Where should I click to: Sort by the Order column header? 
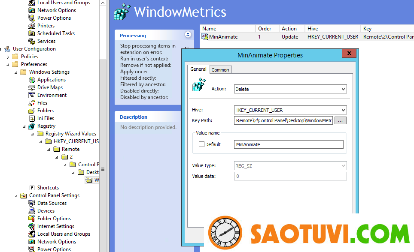[x=267, y=28]
